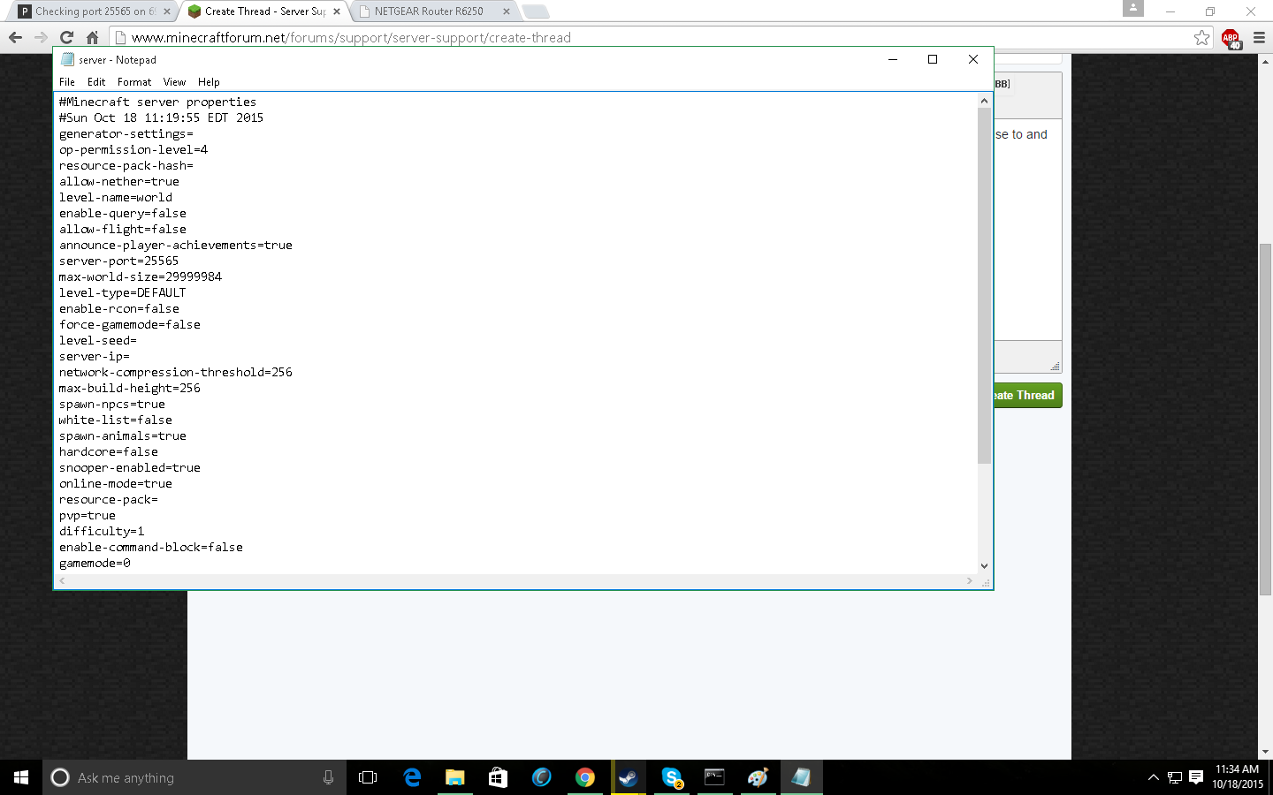Image resolution: width=1273 pixels, height=795 pixels.
Task: Click the Create Thread green button
Action: tap(1027, 395)
